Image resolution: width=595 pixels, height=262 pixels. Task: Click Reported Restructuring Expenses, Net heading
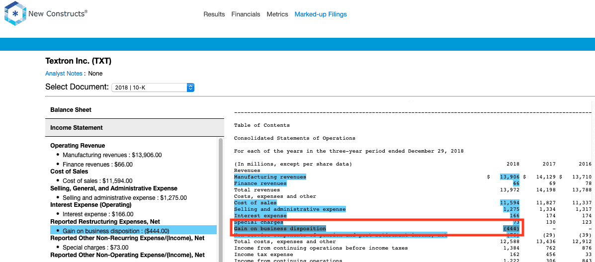[105, 221]
